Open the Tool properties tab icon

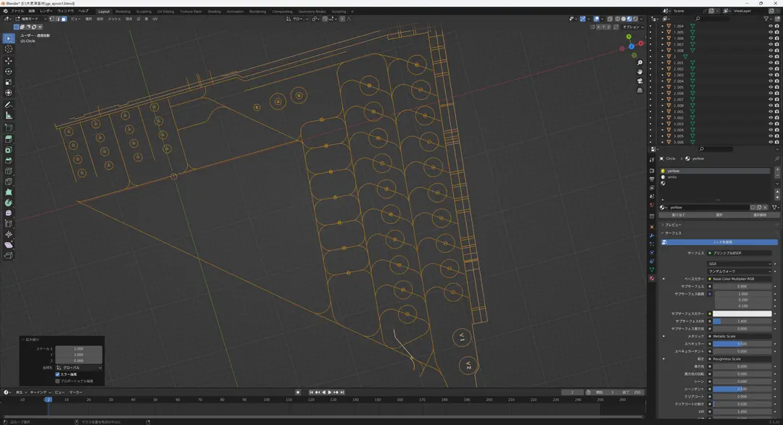coord(652,159)
